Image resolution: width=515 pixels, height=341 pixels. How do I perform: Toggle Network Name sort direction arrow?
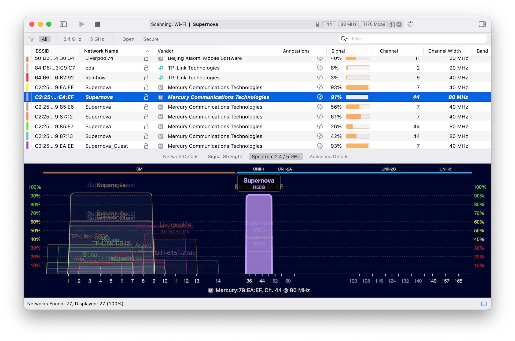point(147,51)
